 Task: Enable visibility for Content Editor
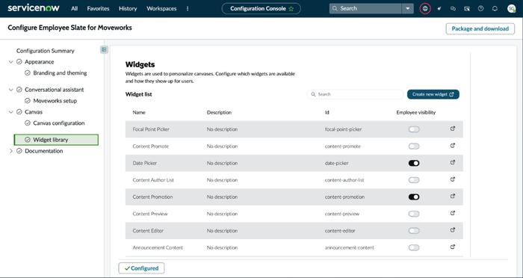[414, 231]
